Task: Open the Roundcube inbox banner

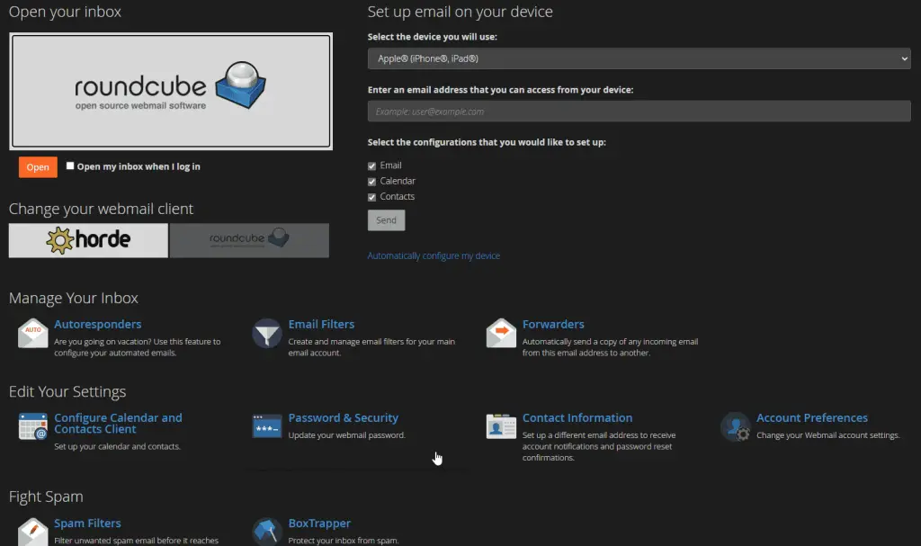Action: point(171,91)
